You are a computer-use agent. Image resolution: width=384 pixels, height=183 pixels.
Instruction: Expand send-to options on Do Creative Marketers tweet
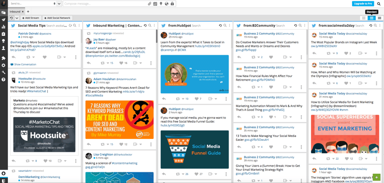pyautogui.click(x=290, y=57)
